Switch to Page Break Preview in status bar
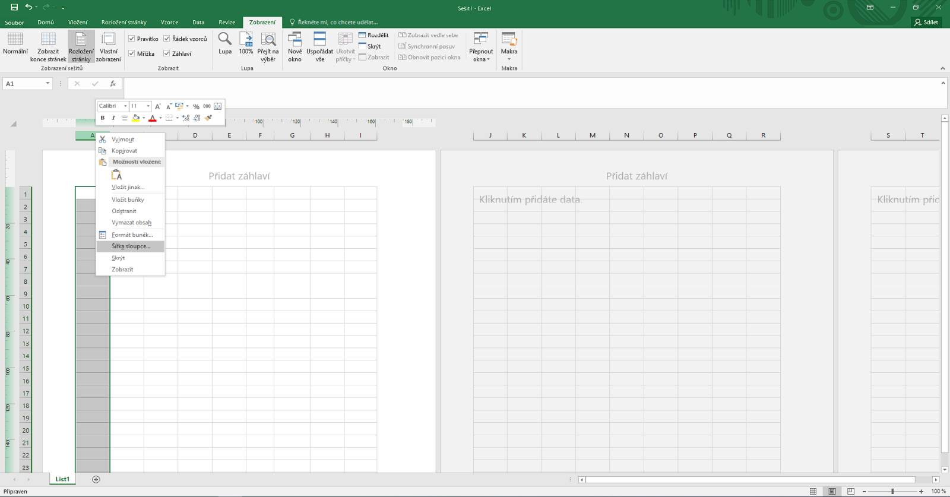This screenshot has width=950, height=497. (851, 491)
